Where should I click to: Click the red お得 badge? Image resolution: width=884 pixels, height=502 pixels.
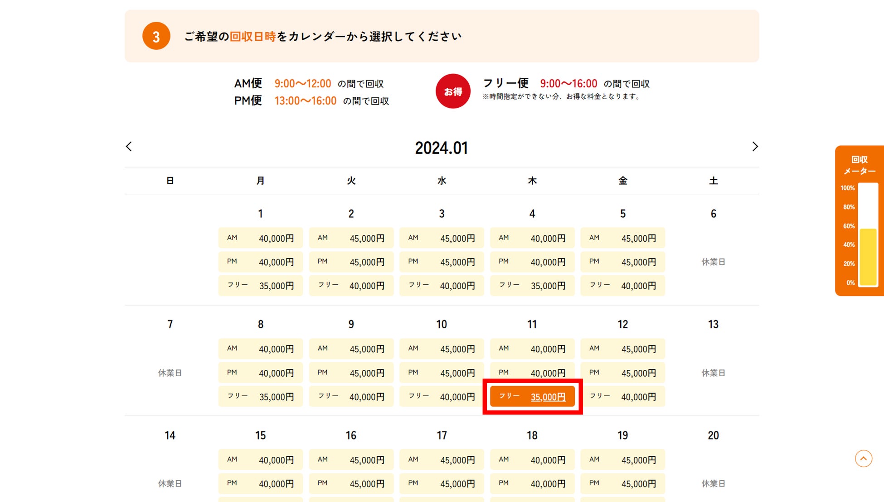point(452,91)
